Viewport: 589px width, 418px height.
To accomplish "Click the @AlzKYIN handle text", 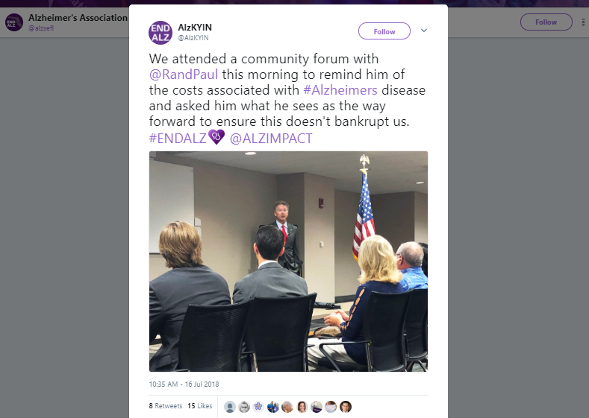I will [193, 38].
